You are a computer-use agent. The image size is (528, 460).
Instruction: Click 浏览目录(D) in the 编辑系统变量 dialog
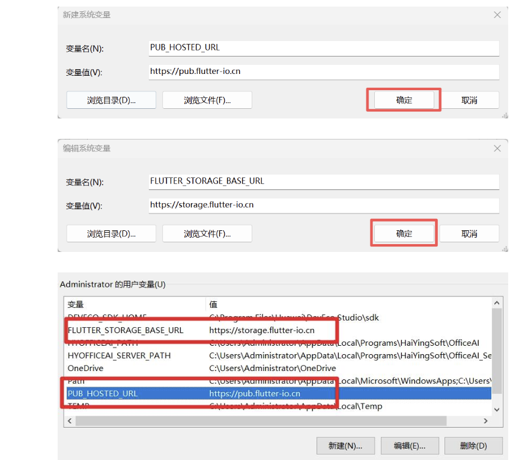point(111,233)
